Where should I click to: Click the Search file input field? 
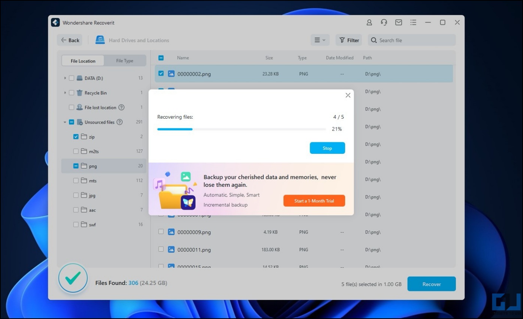412,40
